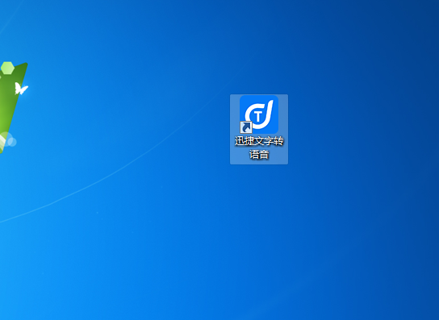439x320 pixels.
Task: Click the 迅捷文字转语音 shortcut label text
Action: (x=259, y=148)
